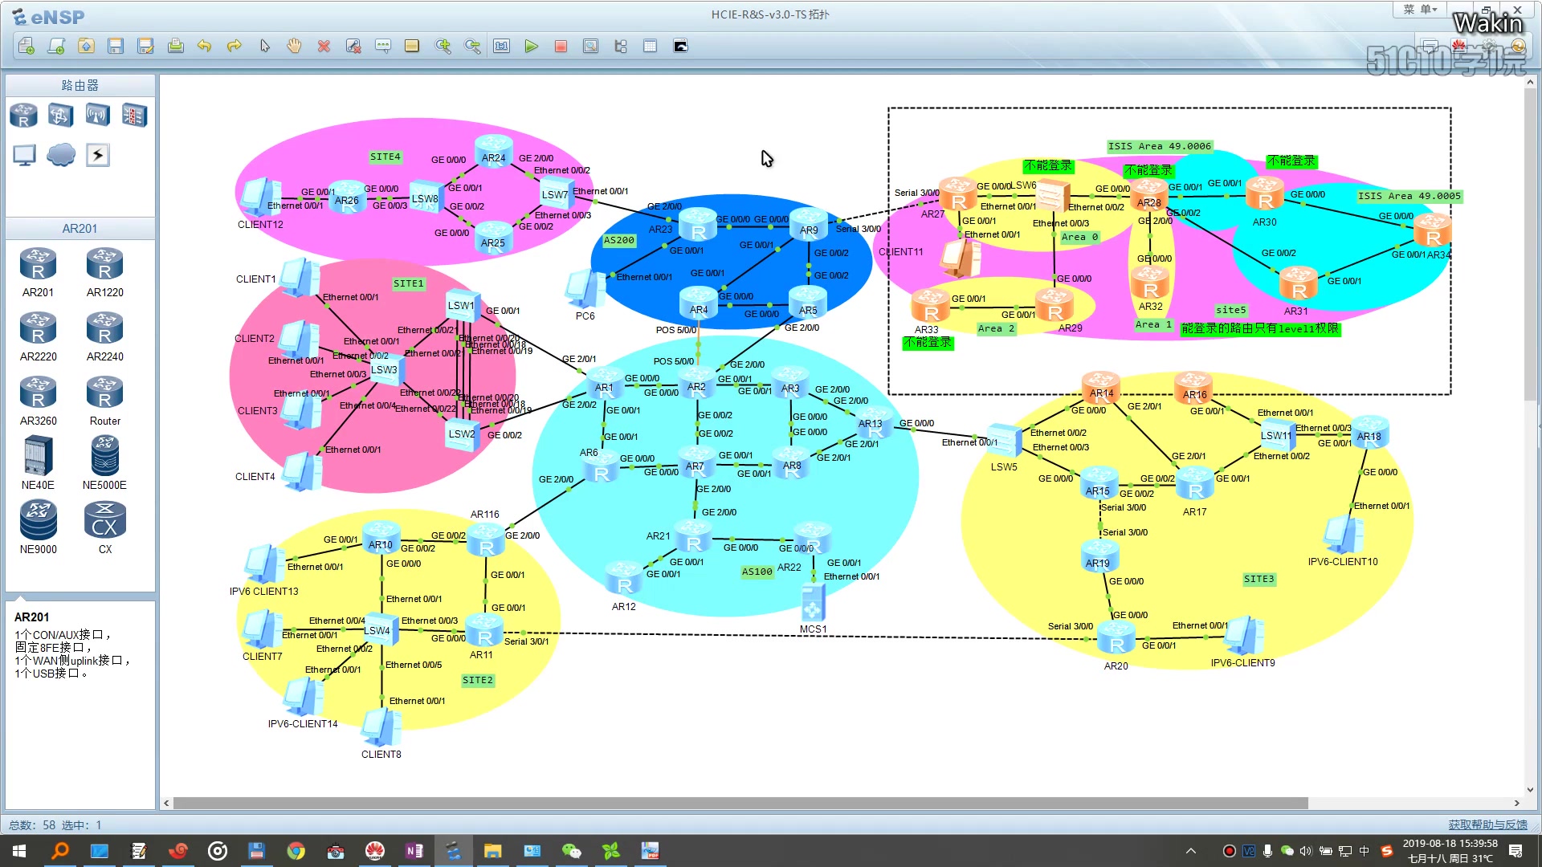Pick the generic Router model
1542x867 pixels.
pos(105,401)
